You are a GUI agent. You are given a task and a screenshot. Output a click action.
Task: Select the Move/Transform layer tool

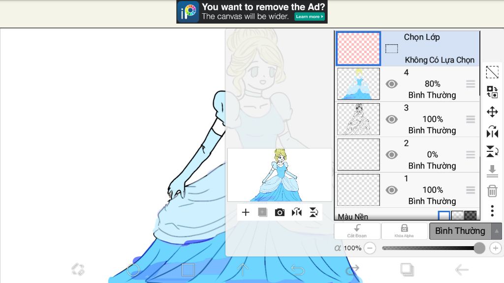tap(492, 112)
